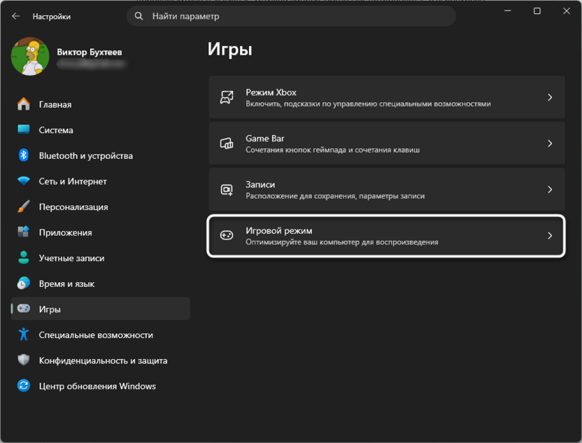Viewport: 582px width, 443px height.
Task: Open Центр обновления Windows label
Action: point(97,386)
